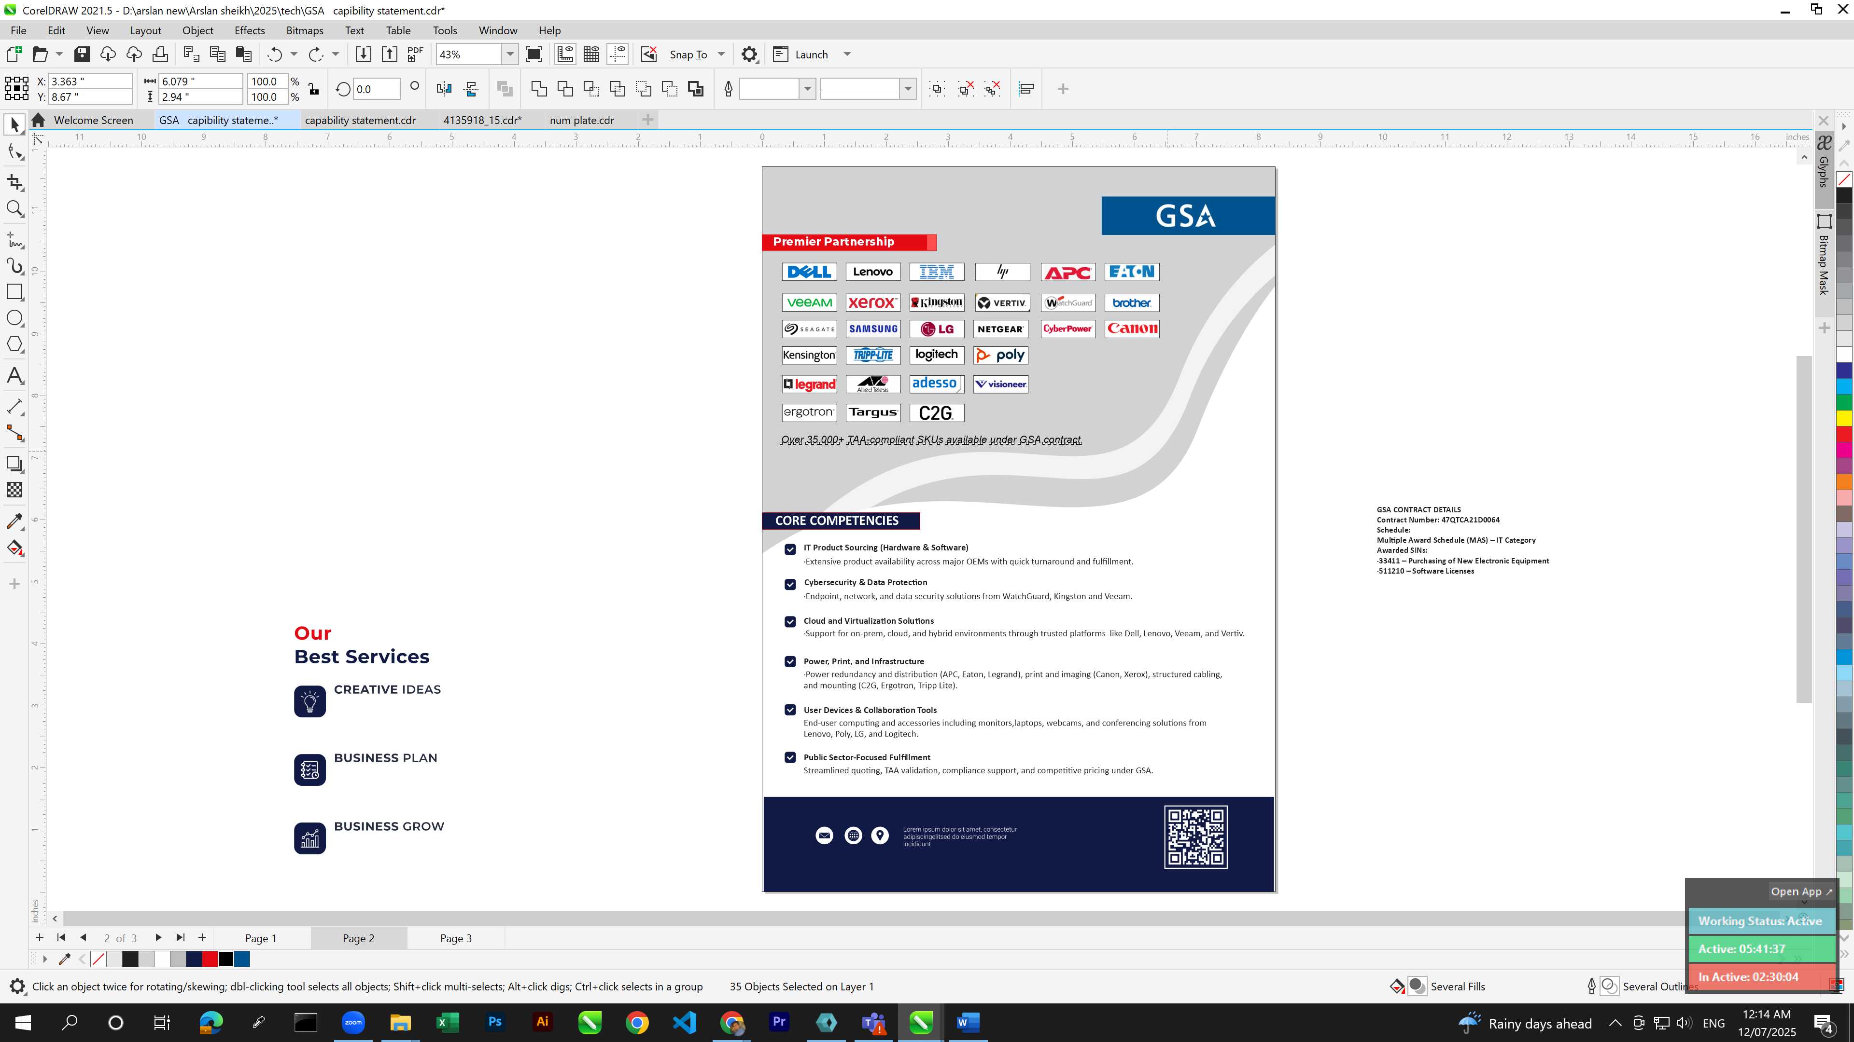The height and width of the screenshot is (1042, 1854).
Task: Select the Artistic Media tool
Action: 14,266
